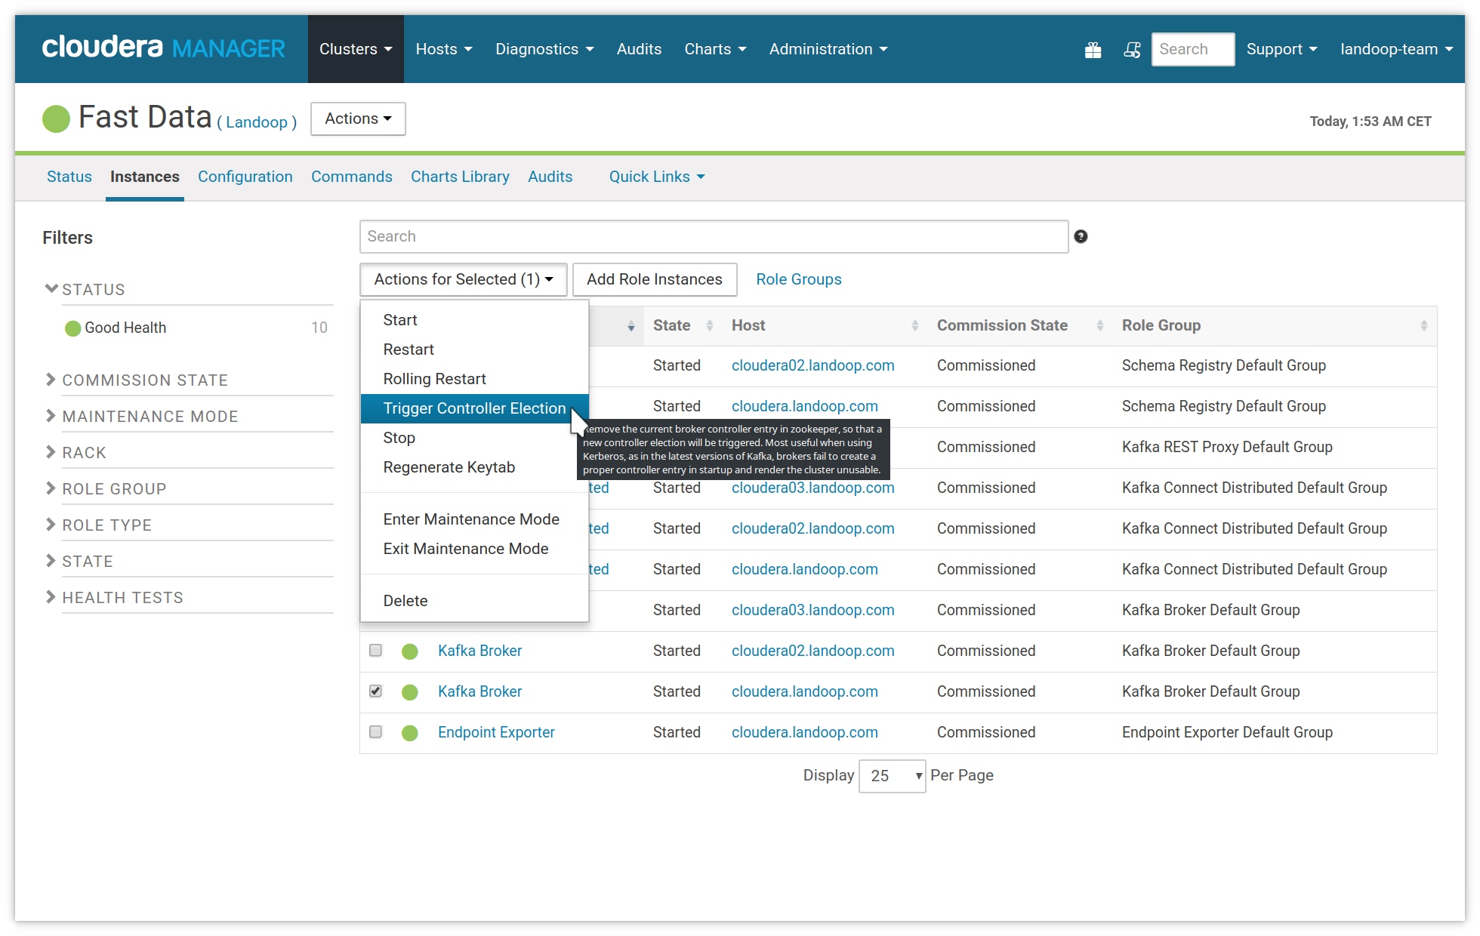The image size is (1480, 936).
Task: Open the Display per page dropdown
Action: pos(892,776)
